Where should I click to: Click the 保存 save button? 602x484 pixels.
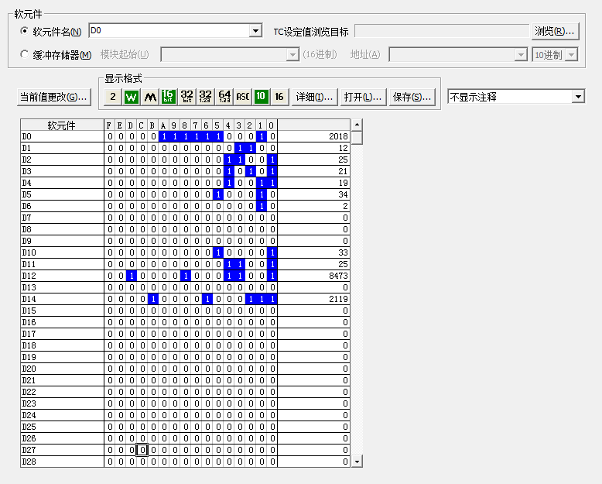pyautogui.click(x=412, y=97)
